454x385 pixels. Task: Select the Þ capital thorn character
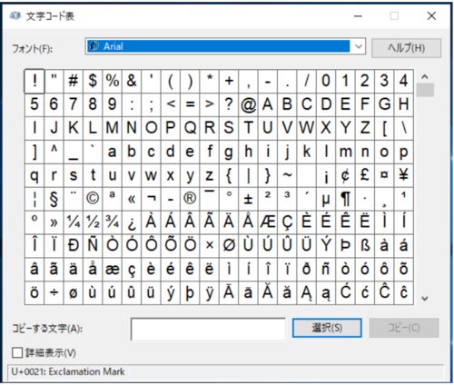click(345, 246)
